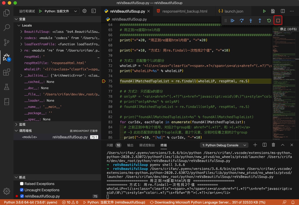The image size is (299, 205).
Task: Run Python file with editor play button
Action: pos(264,11)
